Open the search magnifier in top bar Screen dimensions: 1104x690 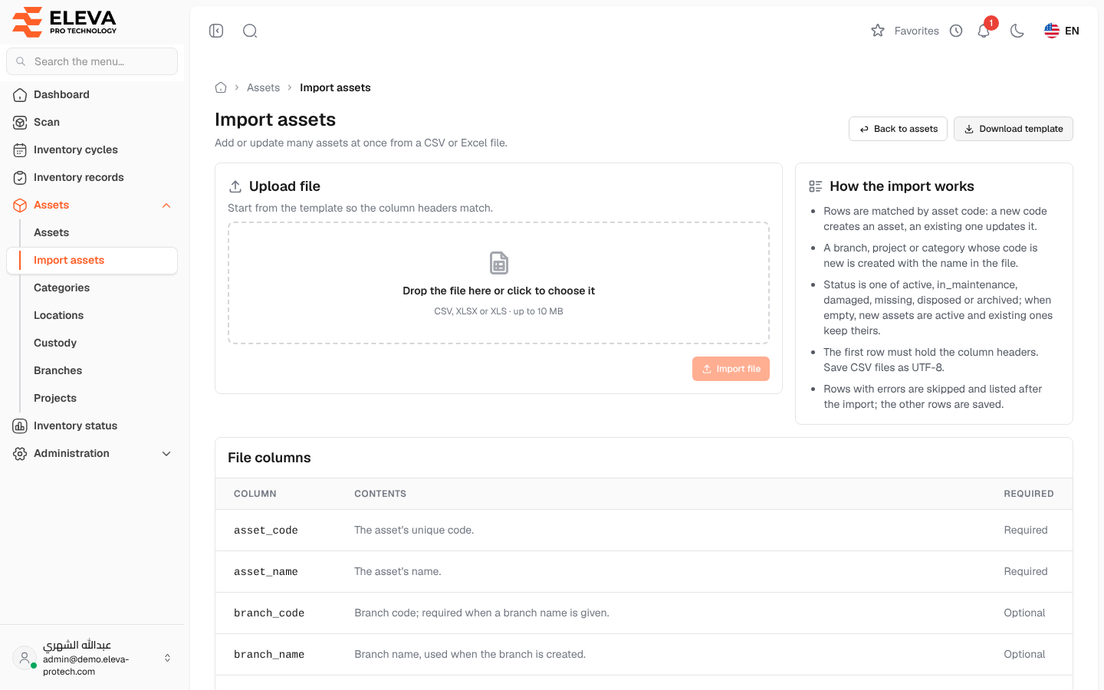tap(250, 31)
